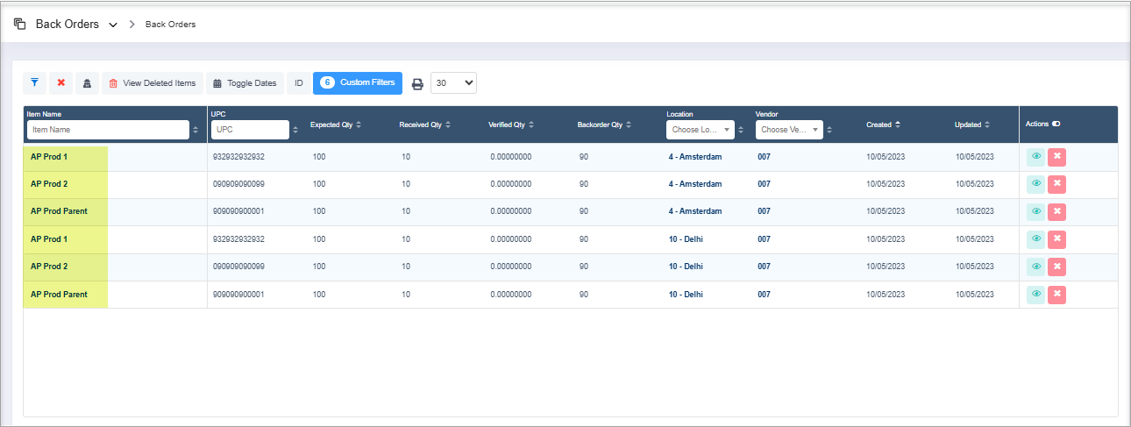1131x427 pixels.
Task: Click the Item Name filter input field
Action: click(x=107, y=130)
